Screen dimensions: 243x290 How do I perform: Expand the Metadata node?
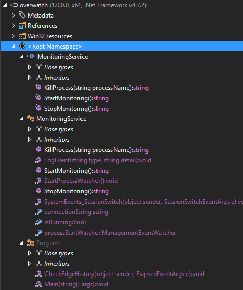(13, 16)
